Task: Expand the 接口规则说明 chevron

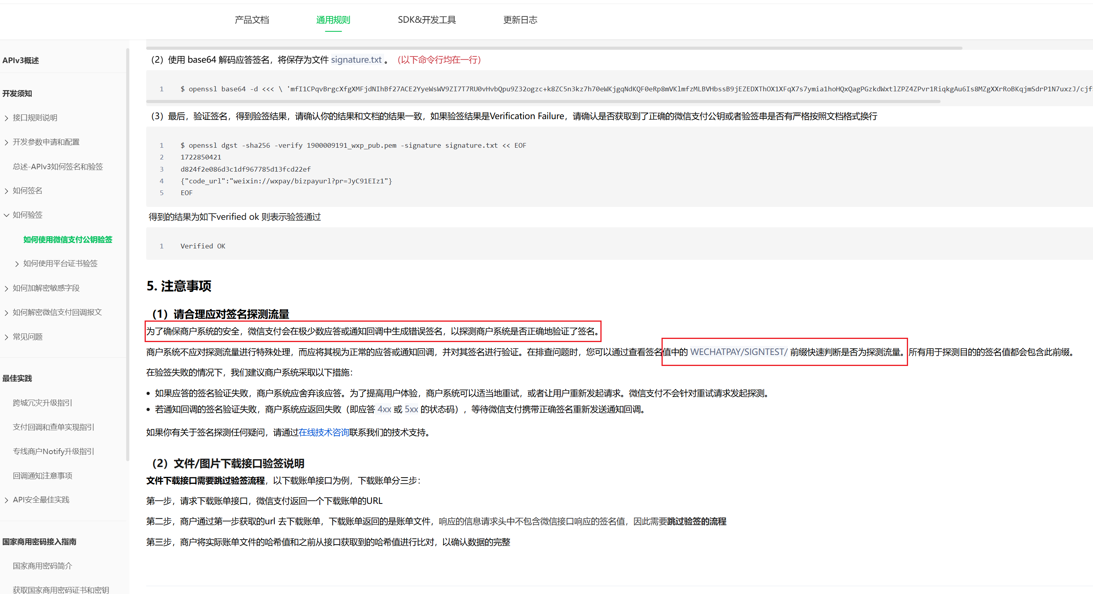Action: pyautogui.click(x=6, y=118)
